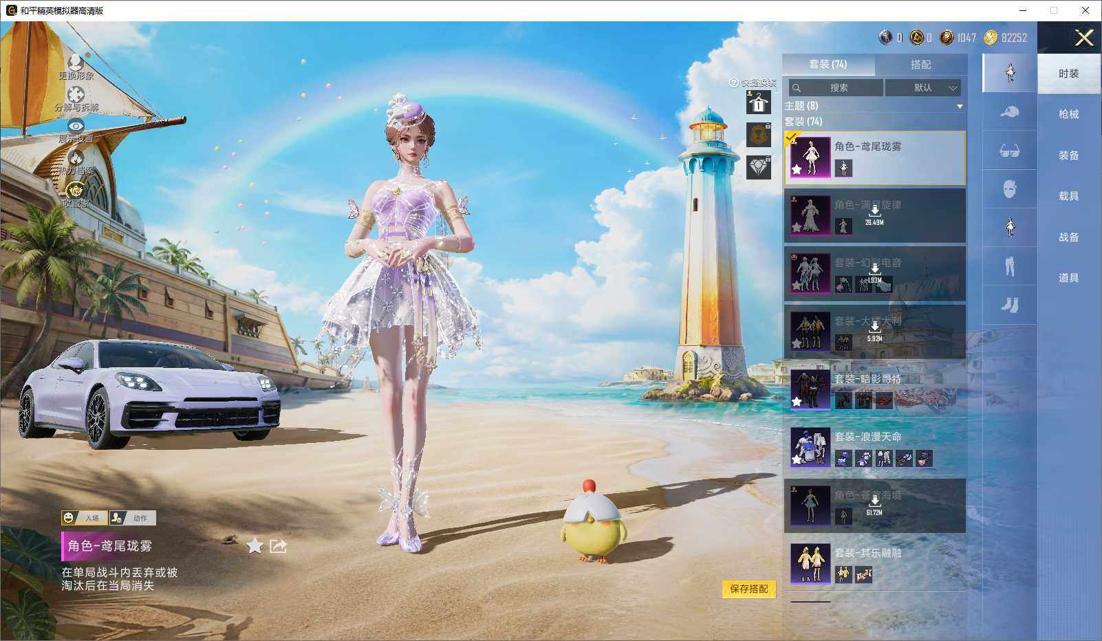This screenshot has height=641, width=1102.
Task: Open the 装备 equipment section
Action: (1069, 155)
